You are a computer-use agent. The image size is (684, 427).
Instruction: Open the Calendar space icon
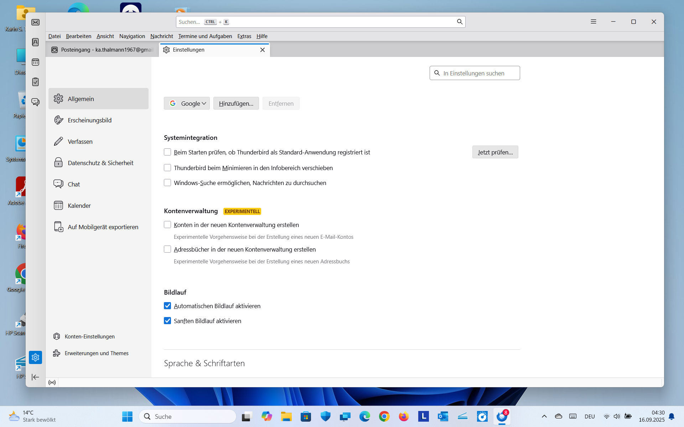coord(35,62)
